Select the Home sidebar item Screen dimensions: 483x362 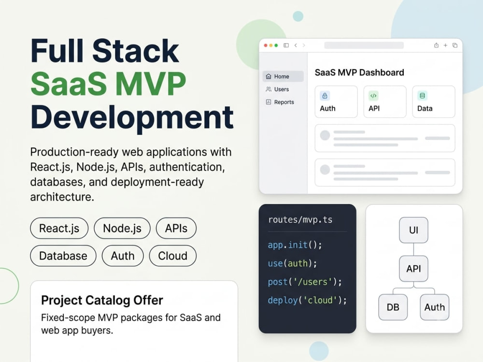(x=283, y=76)
